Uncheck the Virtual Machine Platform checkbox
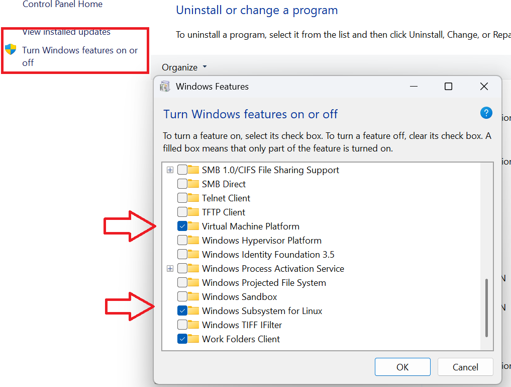511x387 pixels. [x=182, y=226]
